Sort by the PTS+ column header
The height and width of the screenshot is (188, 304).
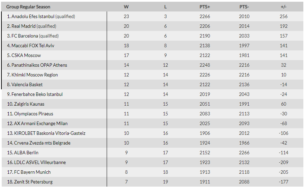pyautogui.click(x=205, y=7)
